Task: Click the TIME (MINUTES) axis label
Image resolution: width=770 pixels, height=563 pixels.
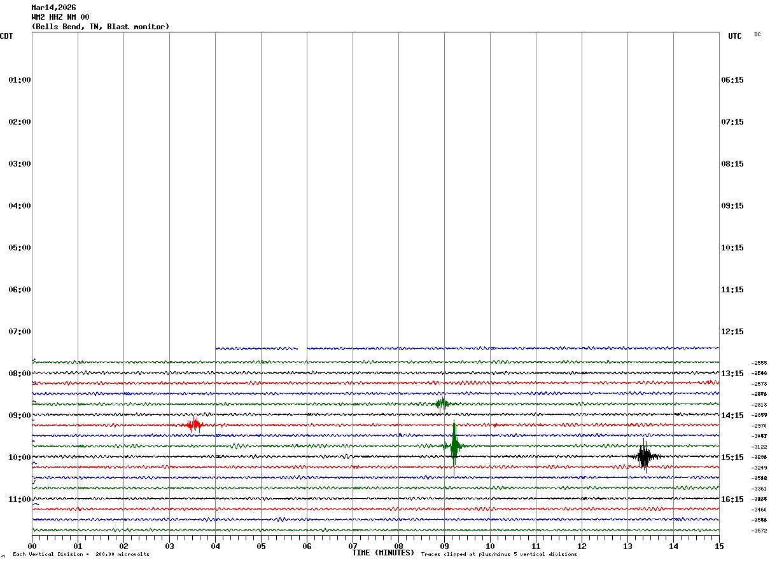Action: pyautogui.click(x=383, y=553)
